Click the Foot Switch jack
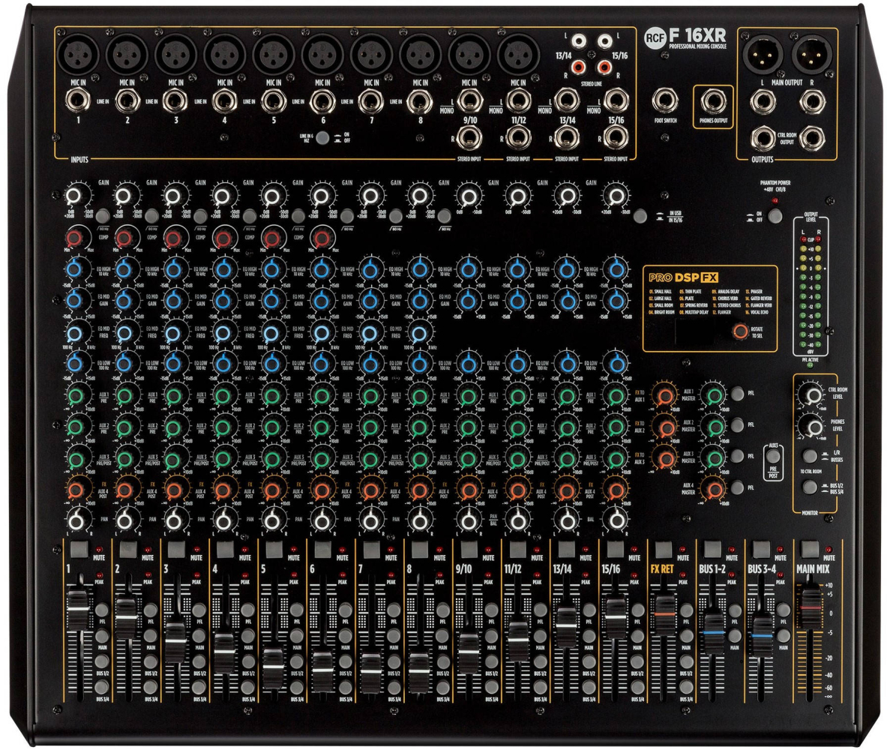This screenshot has height=750, width=887. pos(664,98)
